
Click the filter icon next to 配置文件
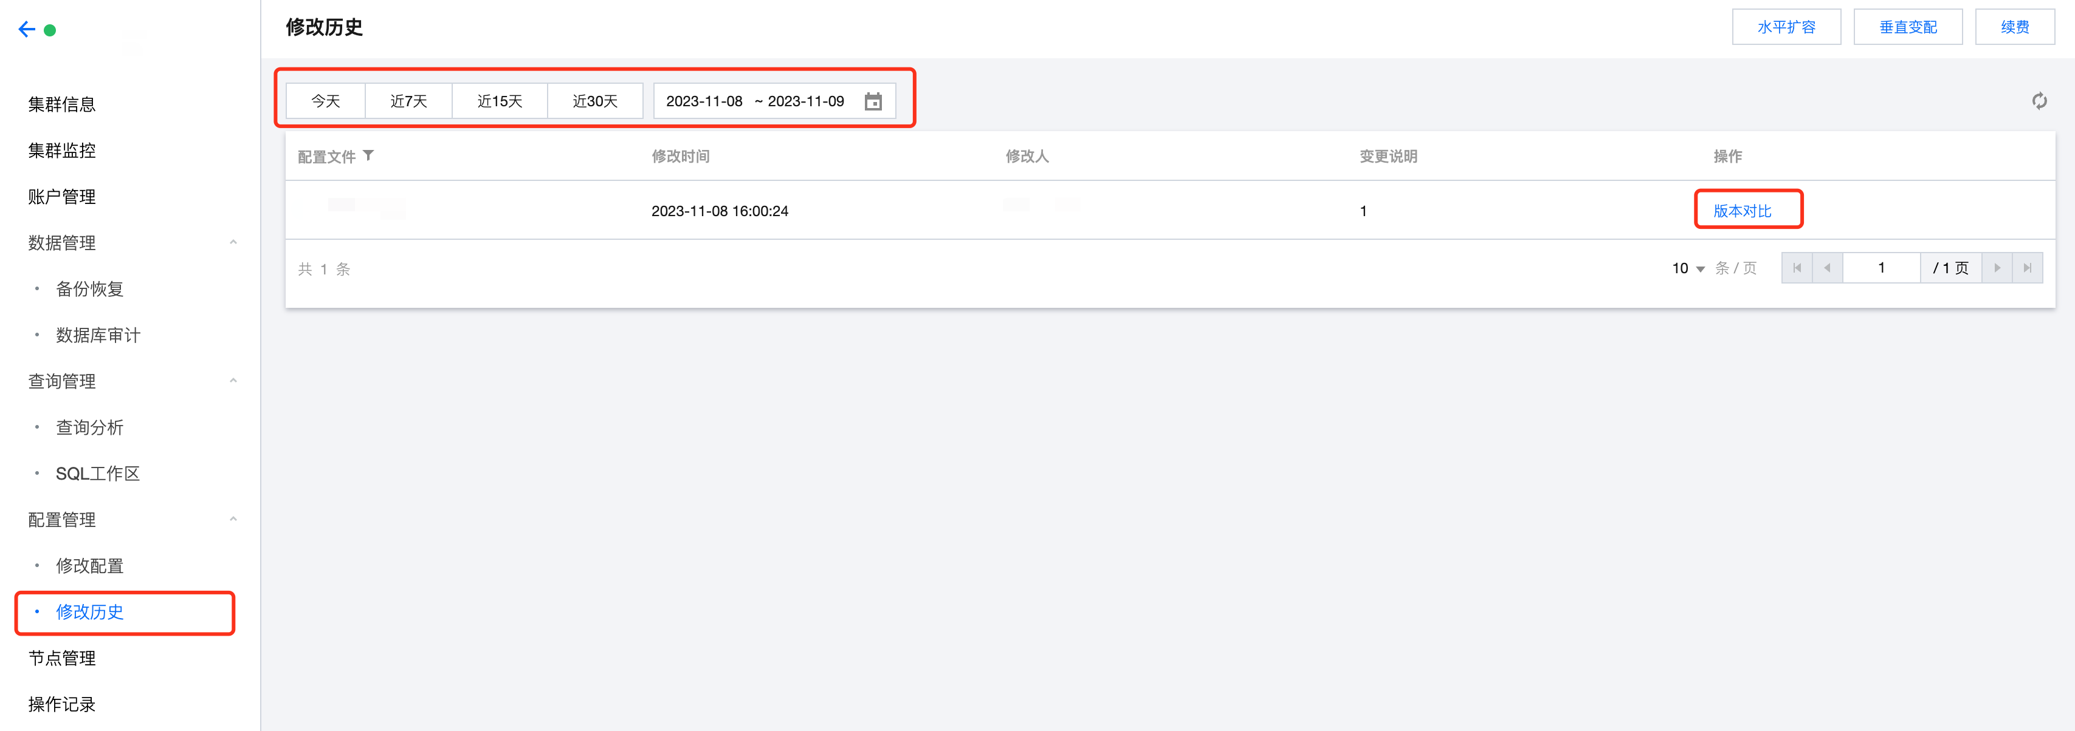[x=368, y=155]
